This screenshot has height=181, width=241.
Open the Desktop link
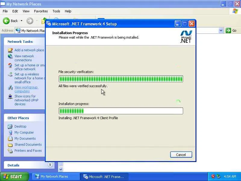[x=20, y=126]
